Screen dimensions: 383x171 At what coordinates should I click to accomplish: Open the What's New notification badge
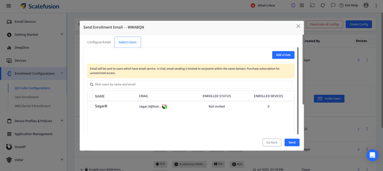coord(253,6)
